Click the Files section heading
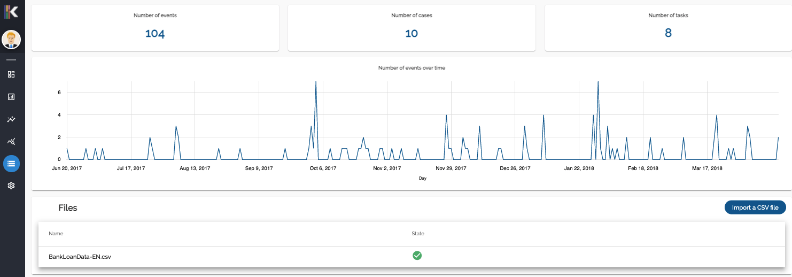 coord(68,207)
